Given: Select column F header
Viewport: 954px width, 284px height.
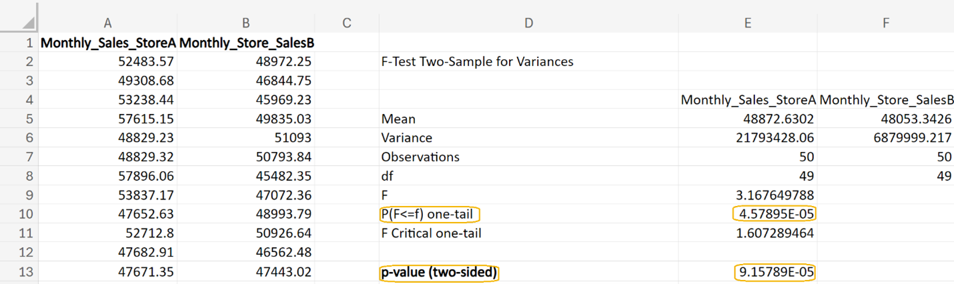Looking at the screenshot, I should pyautogui.click(x=885, y=23).
